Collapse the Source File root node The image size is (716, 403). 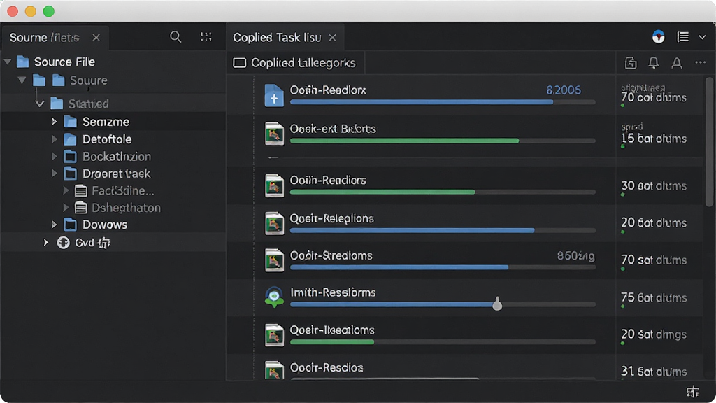tap(7, 62)
